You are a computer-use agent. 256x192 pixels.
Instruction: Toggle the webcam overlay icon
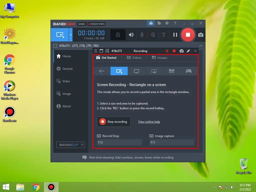118,35
